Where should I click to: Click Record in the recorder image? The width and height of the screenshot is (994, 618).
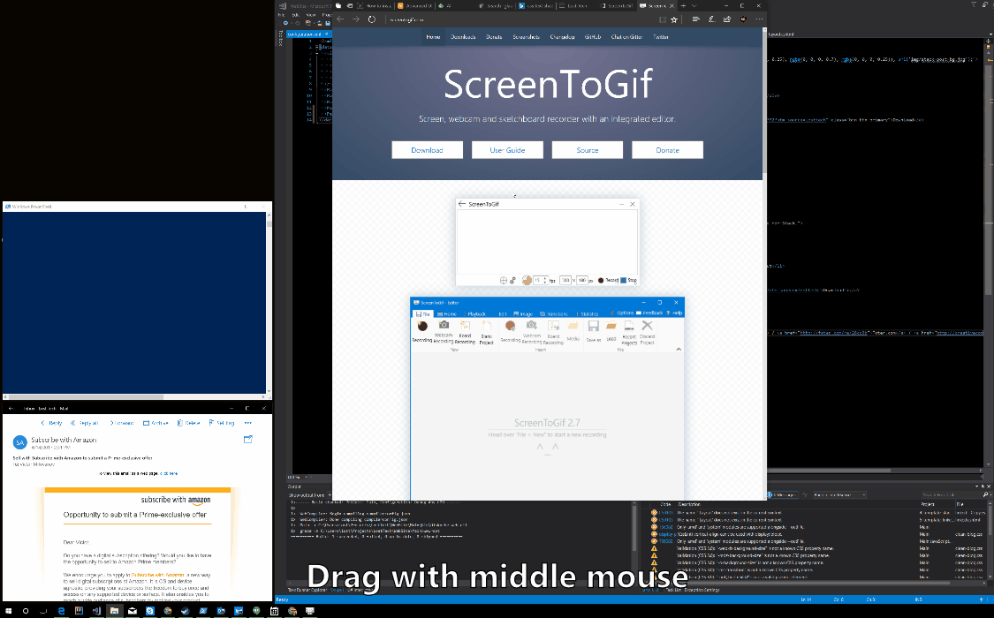[x=608, y=280]
